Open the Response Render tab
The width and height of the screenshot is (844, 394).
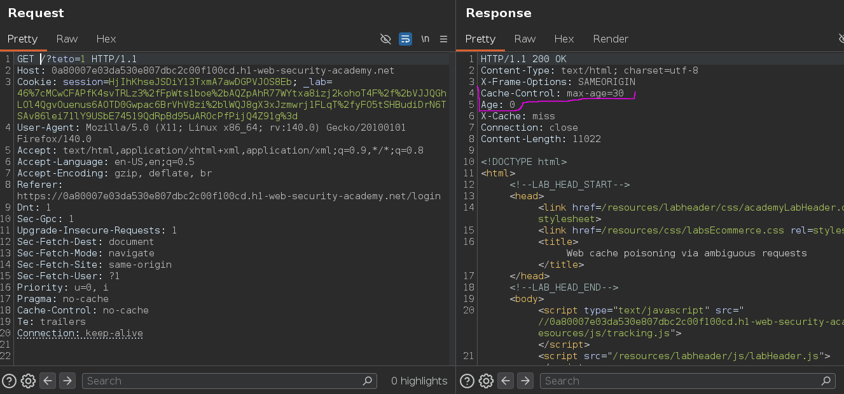611,39
